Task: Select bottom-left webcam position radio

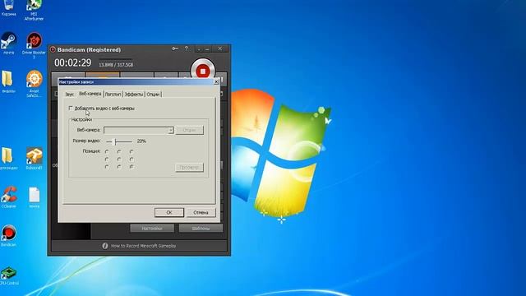Action: tap(107, 166)
